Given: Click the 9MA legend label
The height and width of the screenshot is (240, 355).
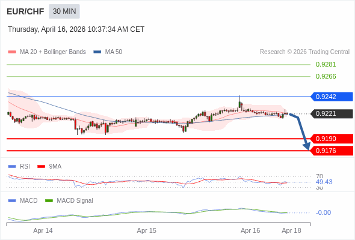Looking at the screenshot, I should [x=55, y=167].
